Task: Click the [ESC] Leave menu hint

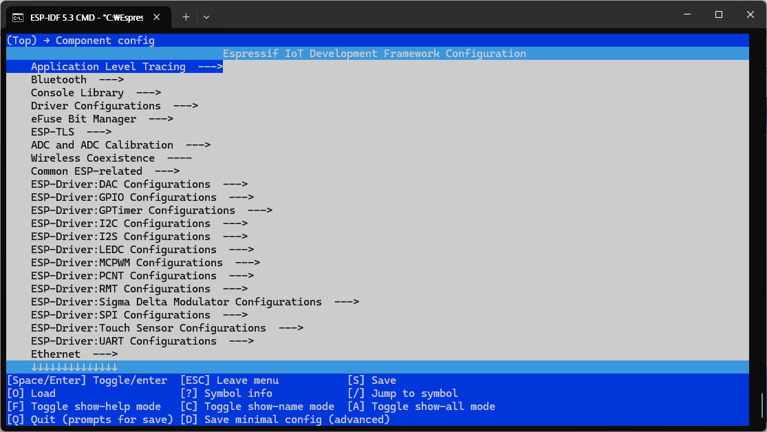Action: (230, 380)
